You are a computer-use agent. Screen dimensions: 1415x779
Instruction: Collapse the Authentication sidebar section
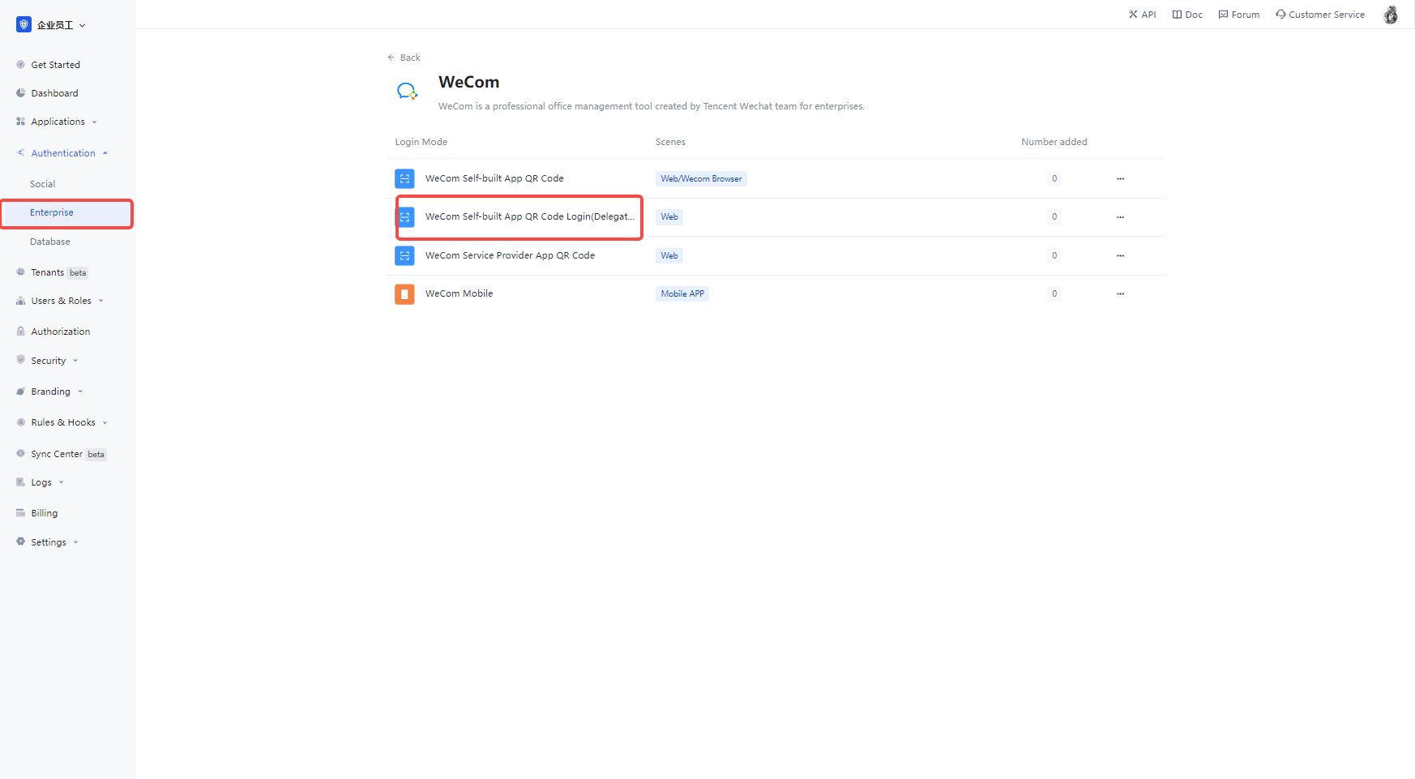click(63, 153)
